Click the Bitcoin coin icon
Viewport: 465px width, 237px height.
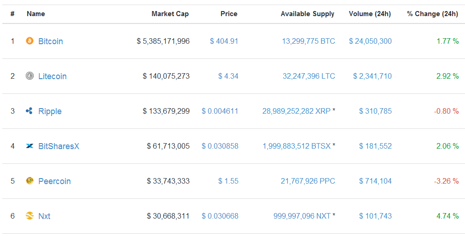coord(30,41)
